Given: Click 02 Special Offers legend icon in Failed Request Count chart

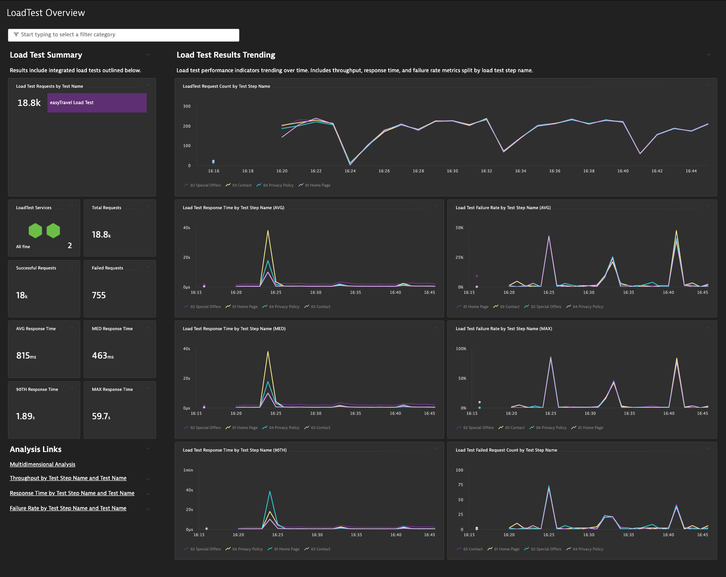Looking at the screenshot, I should 527,549.
